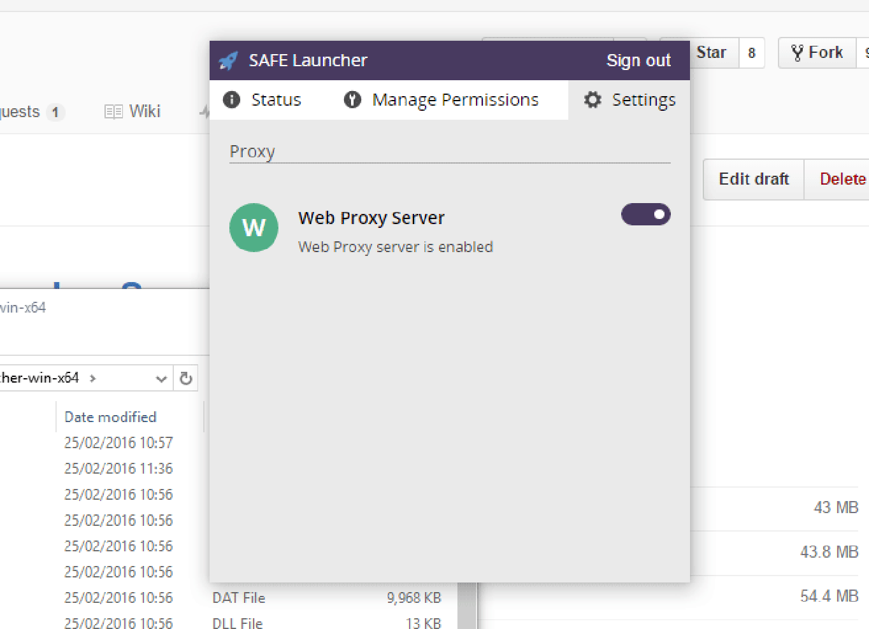Click the Manage Permissions key icon
This screenshot has width=869, height=629.
click(352, 99)
